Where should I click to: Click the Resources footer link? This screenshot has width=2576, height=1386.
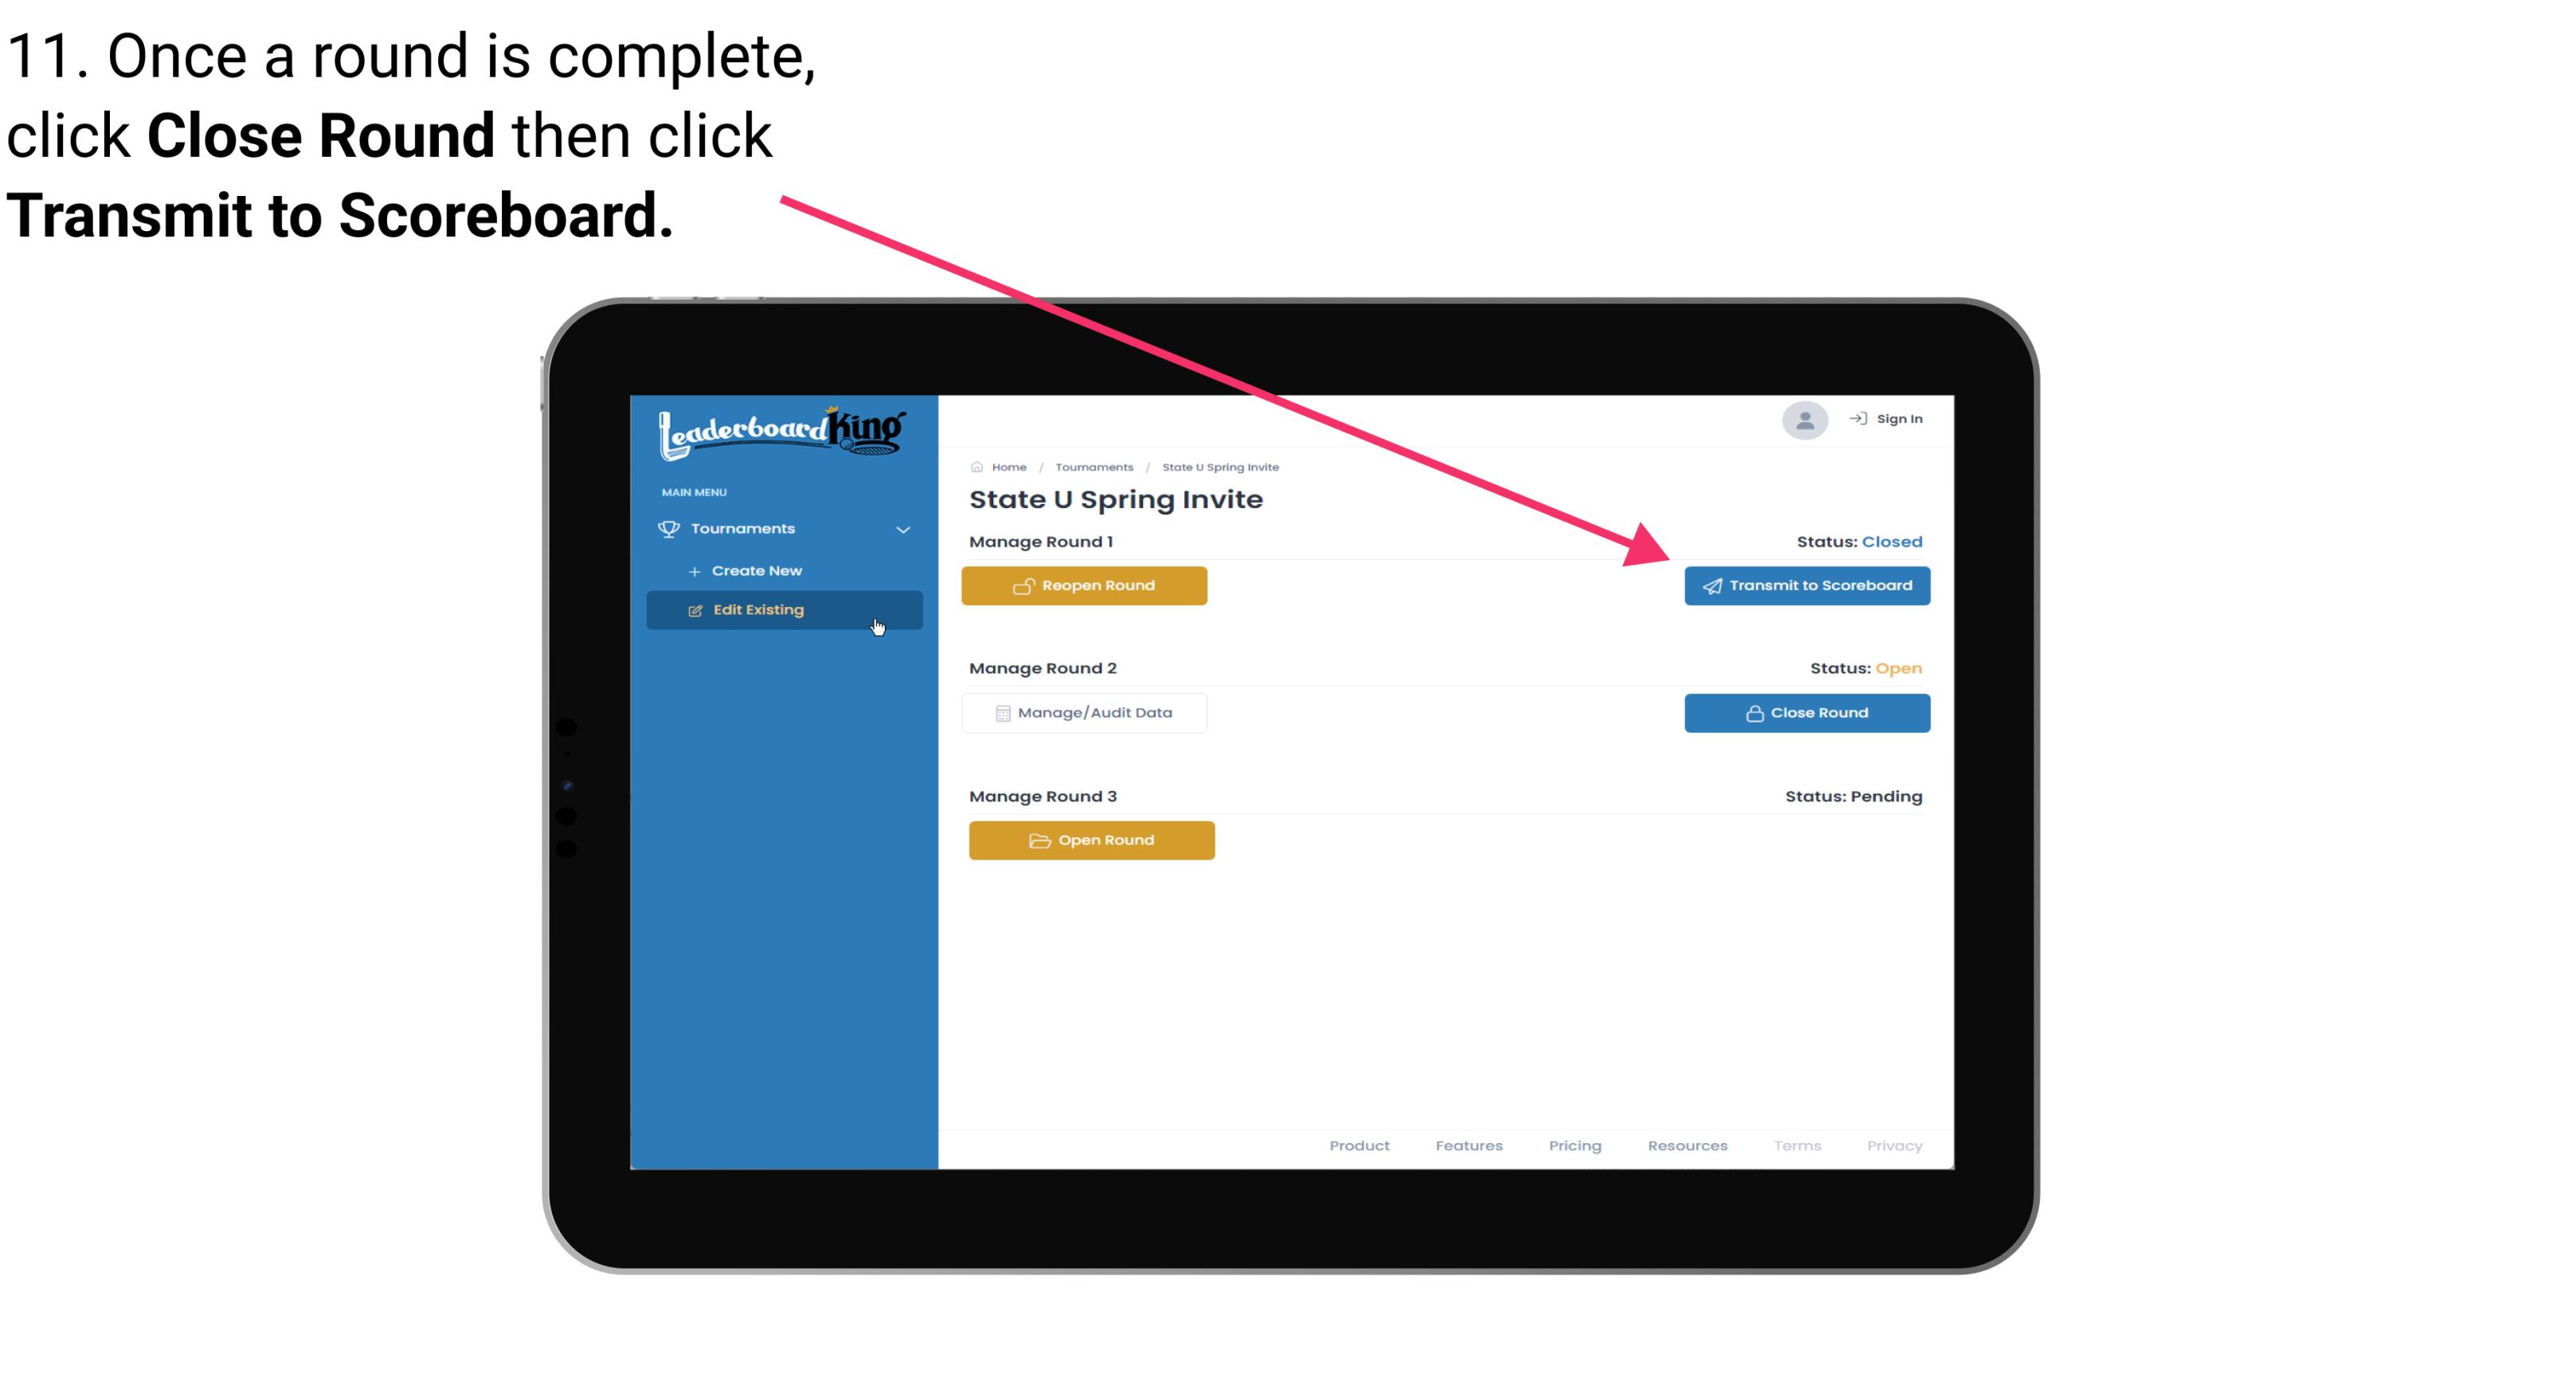point(1687,1144)
